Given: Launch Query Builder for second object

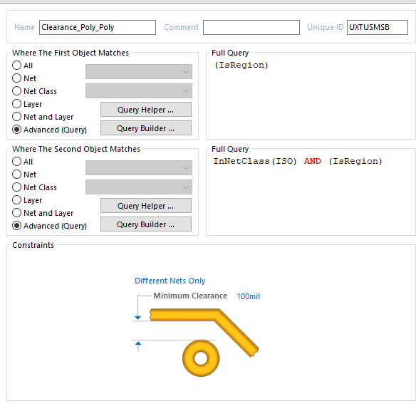Looking at the screenshot, I should click(x=145, y=224).
